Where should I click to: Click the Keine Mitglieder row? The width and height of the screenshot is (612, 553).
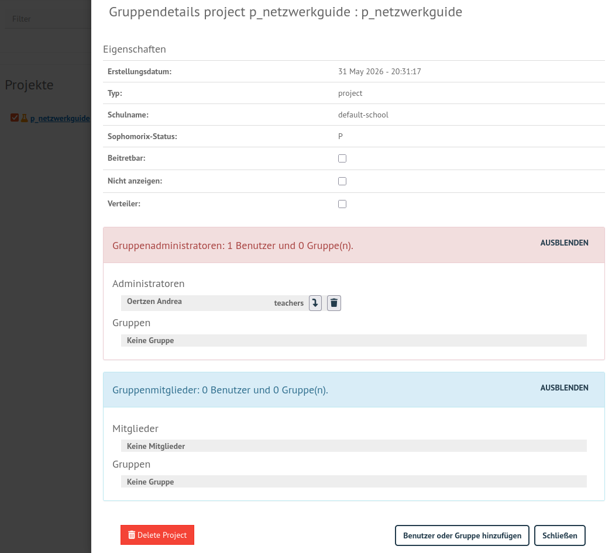353,446
